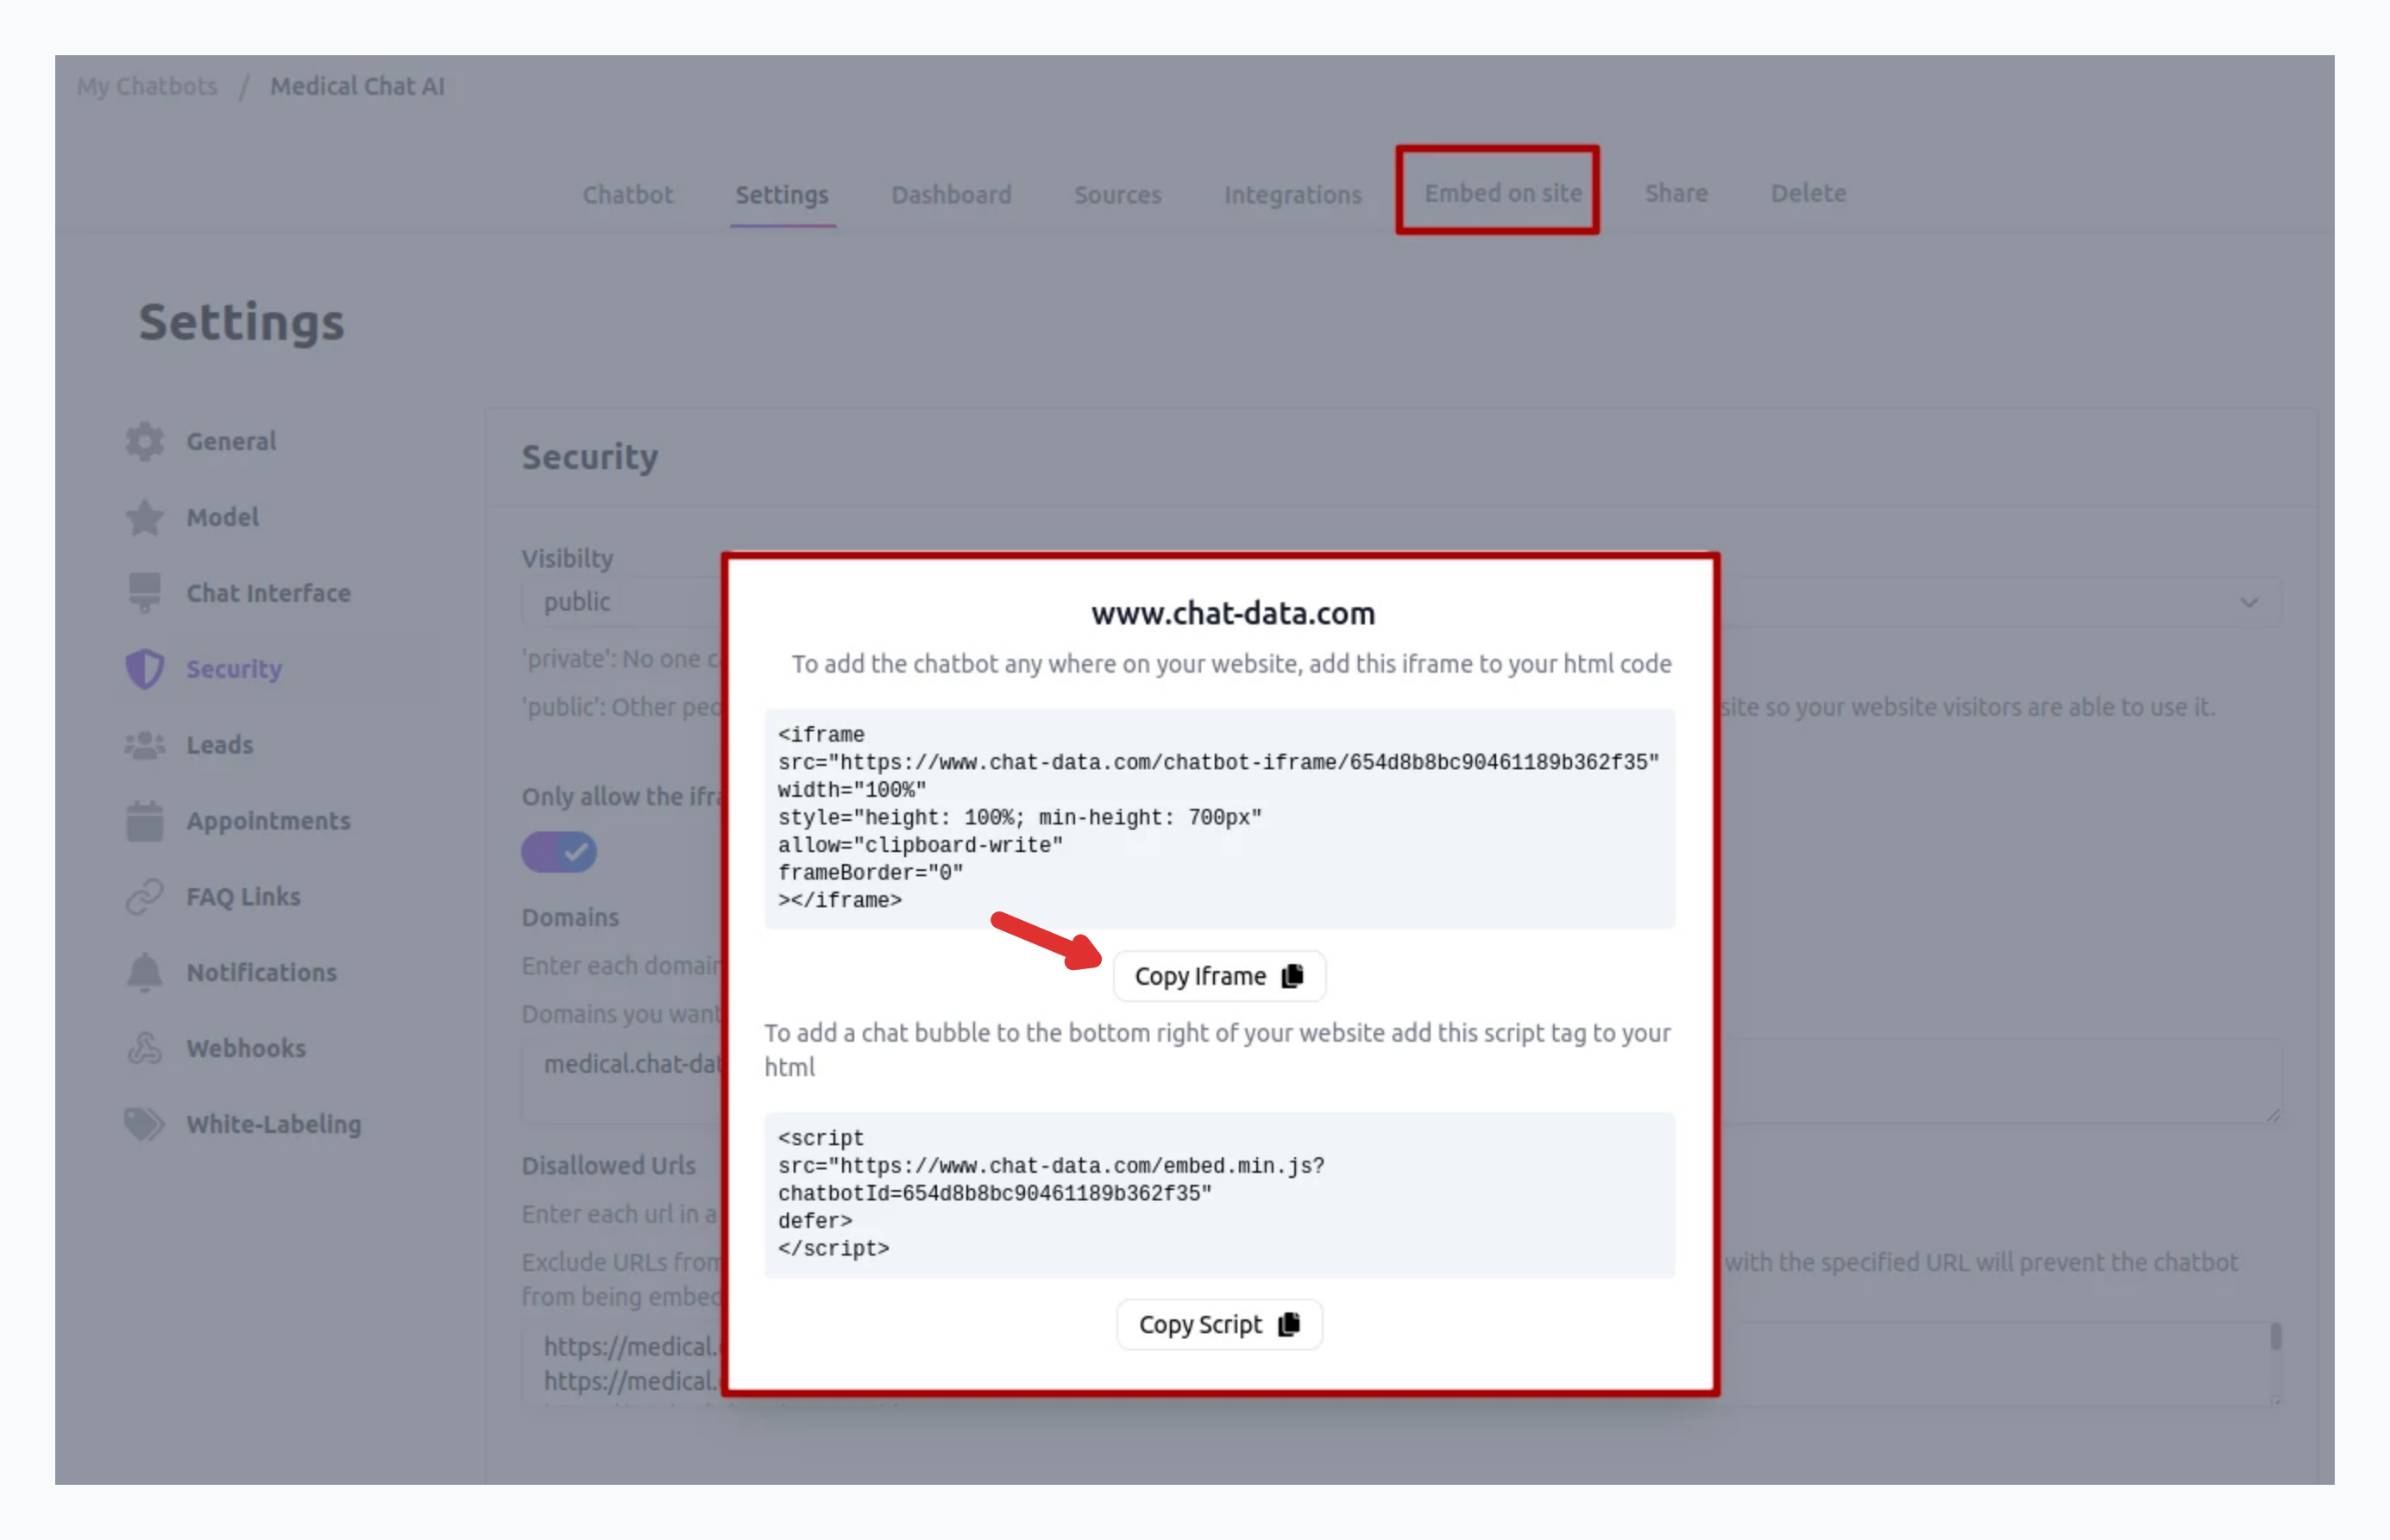
Task: Open Notifications in the sidebar
Action: point(261,972)
